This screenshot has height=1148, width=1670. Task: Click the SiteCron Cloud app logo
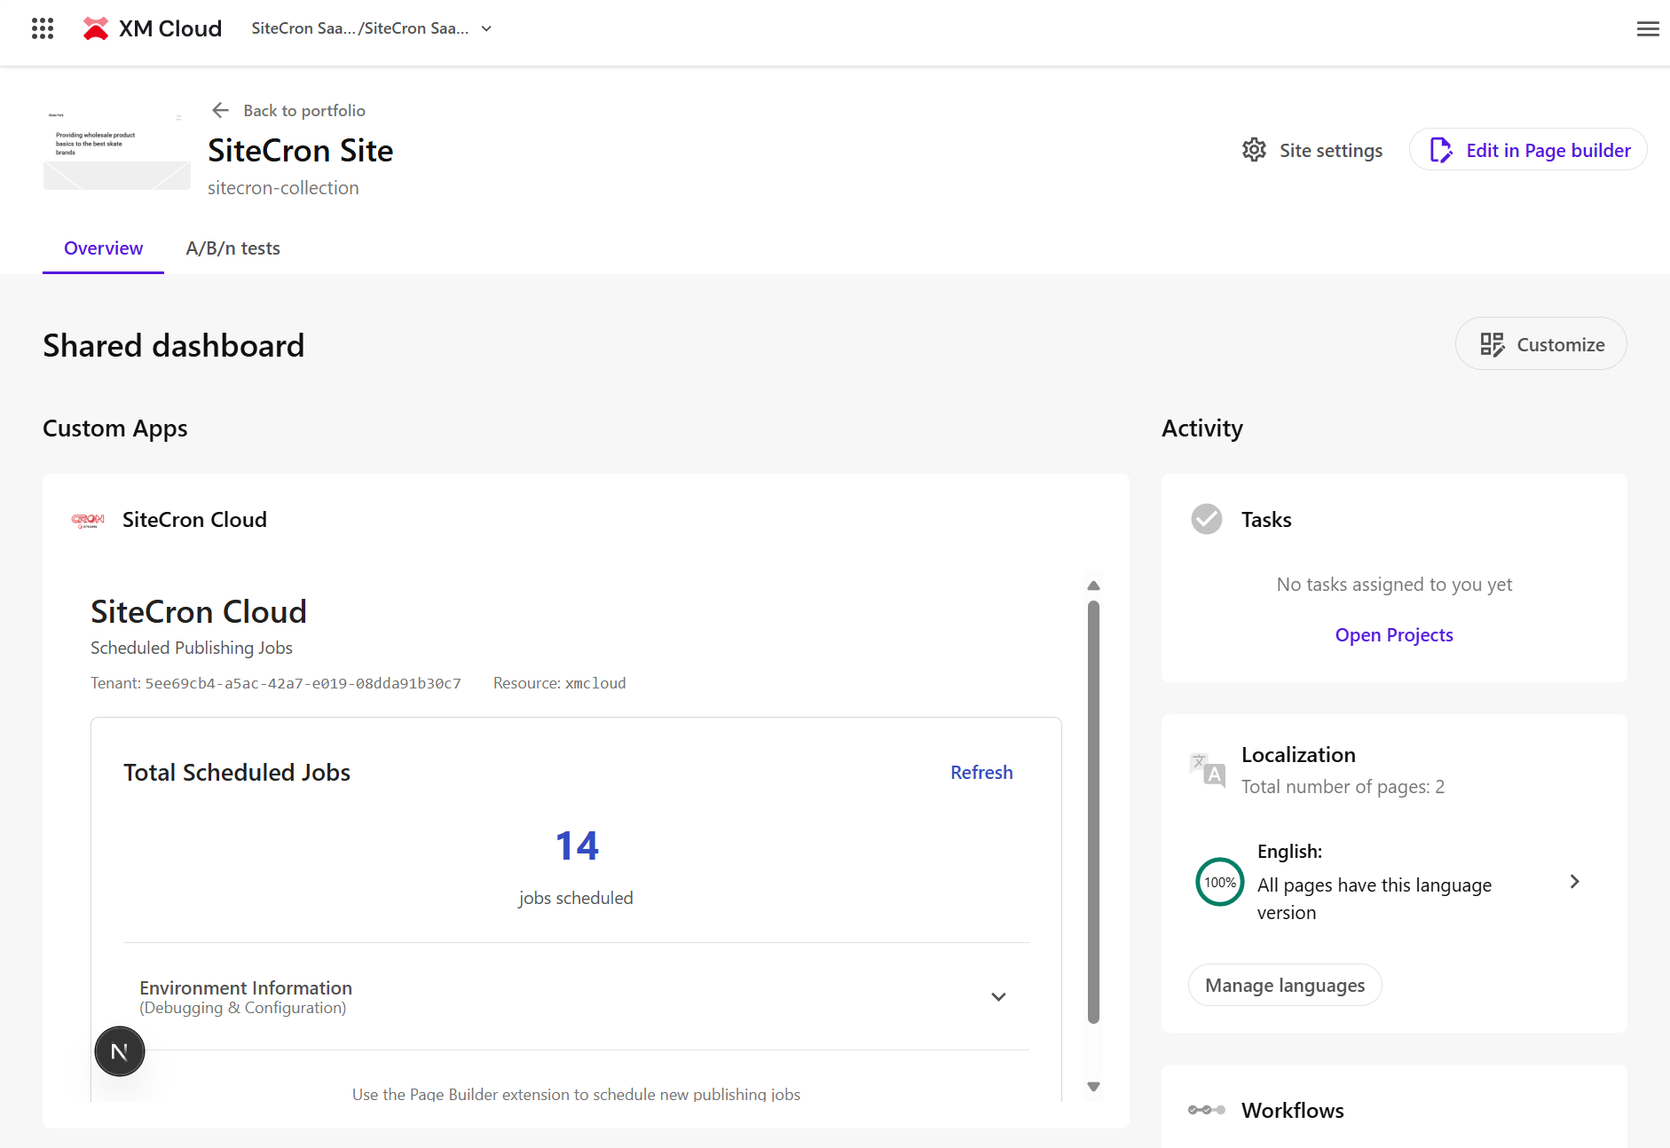pos(88,520)
